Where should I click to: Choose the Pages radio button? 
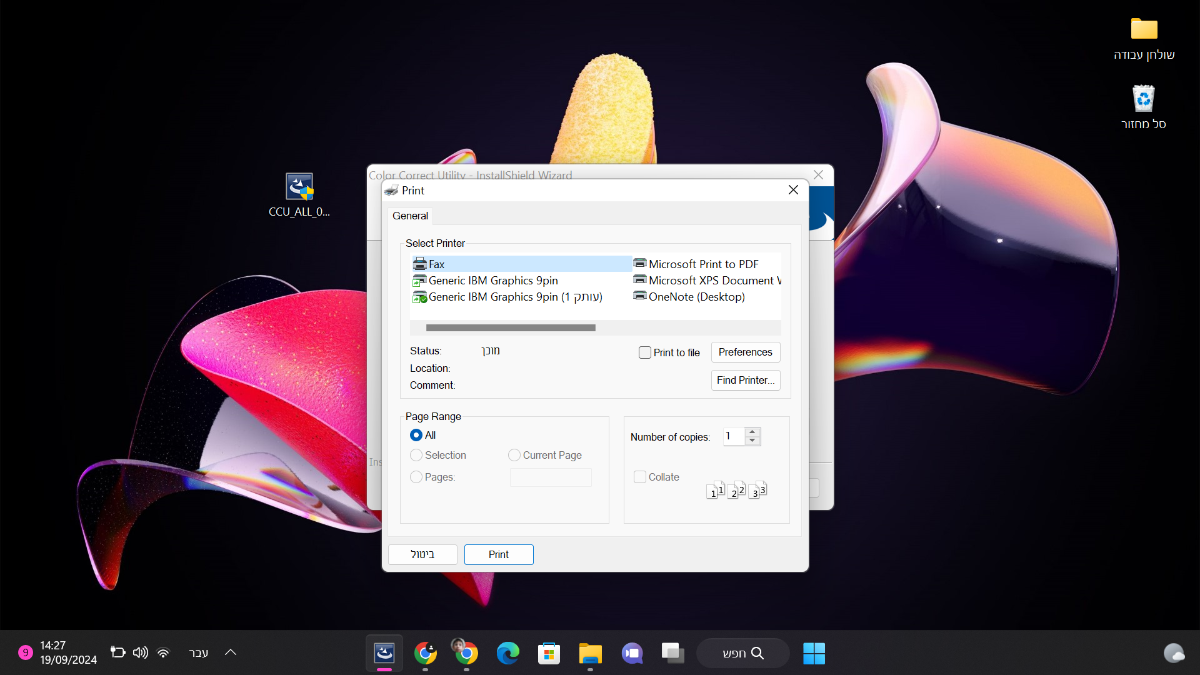[416, 477]
